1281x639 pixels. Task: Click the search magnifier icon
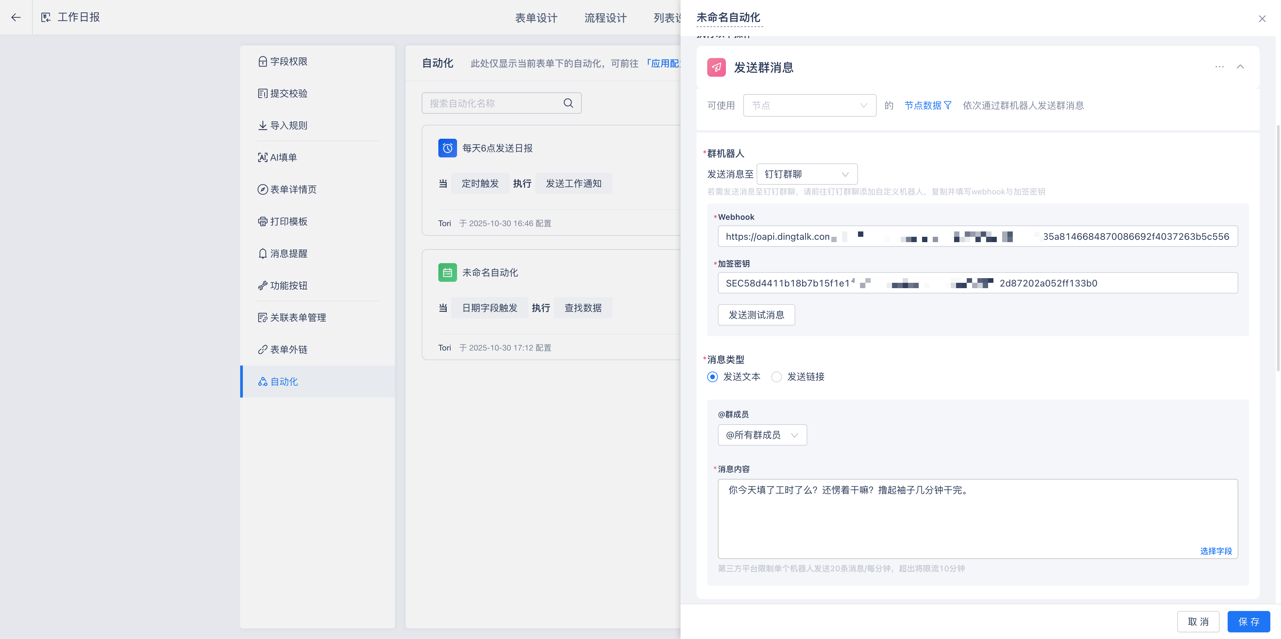click(568, 103)
